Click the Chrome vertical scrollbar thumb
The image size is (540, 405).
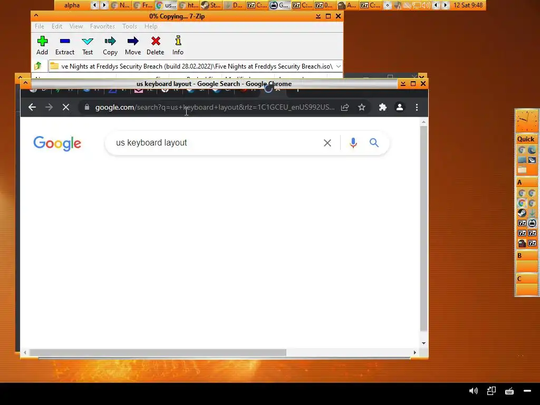pos(423,229)
